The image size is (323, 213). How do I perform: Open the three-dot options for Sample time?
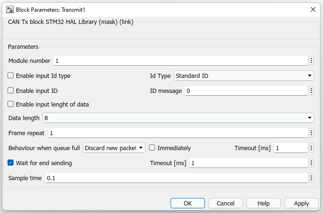(x=311, y=178)
